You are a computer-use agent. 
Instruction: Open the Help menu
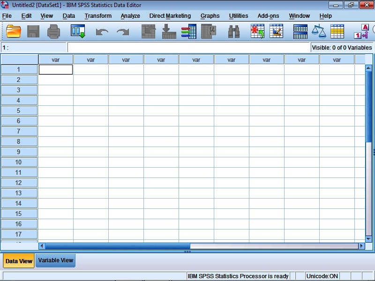click(x=325, y=16)
